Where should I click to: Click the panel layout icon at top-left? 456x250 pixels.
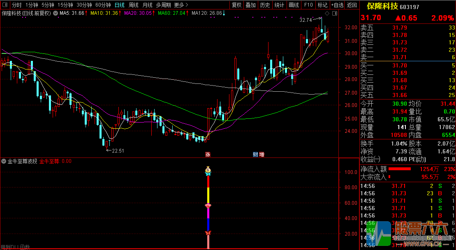pyautogui.click(x=5, y=5)
